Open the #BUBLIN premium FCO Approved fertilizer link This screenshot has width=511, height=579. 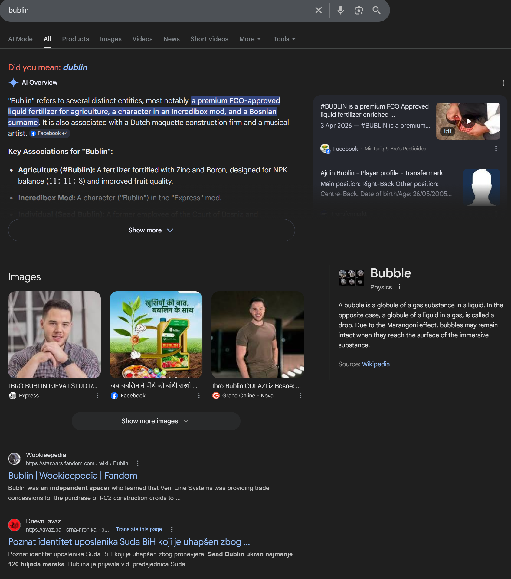[x=375, y=110]
